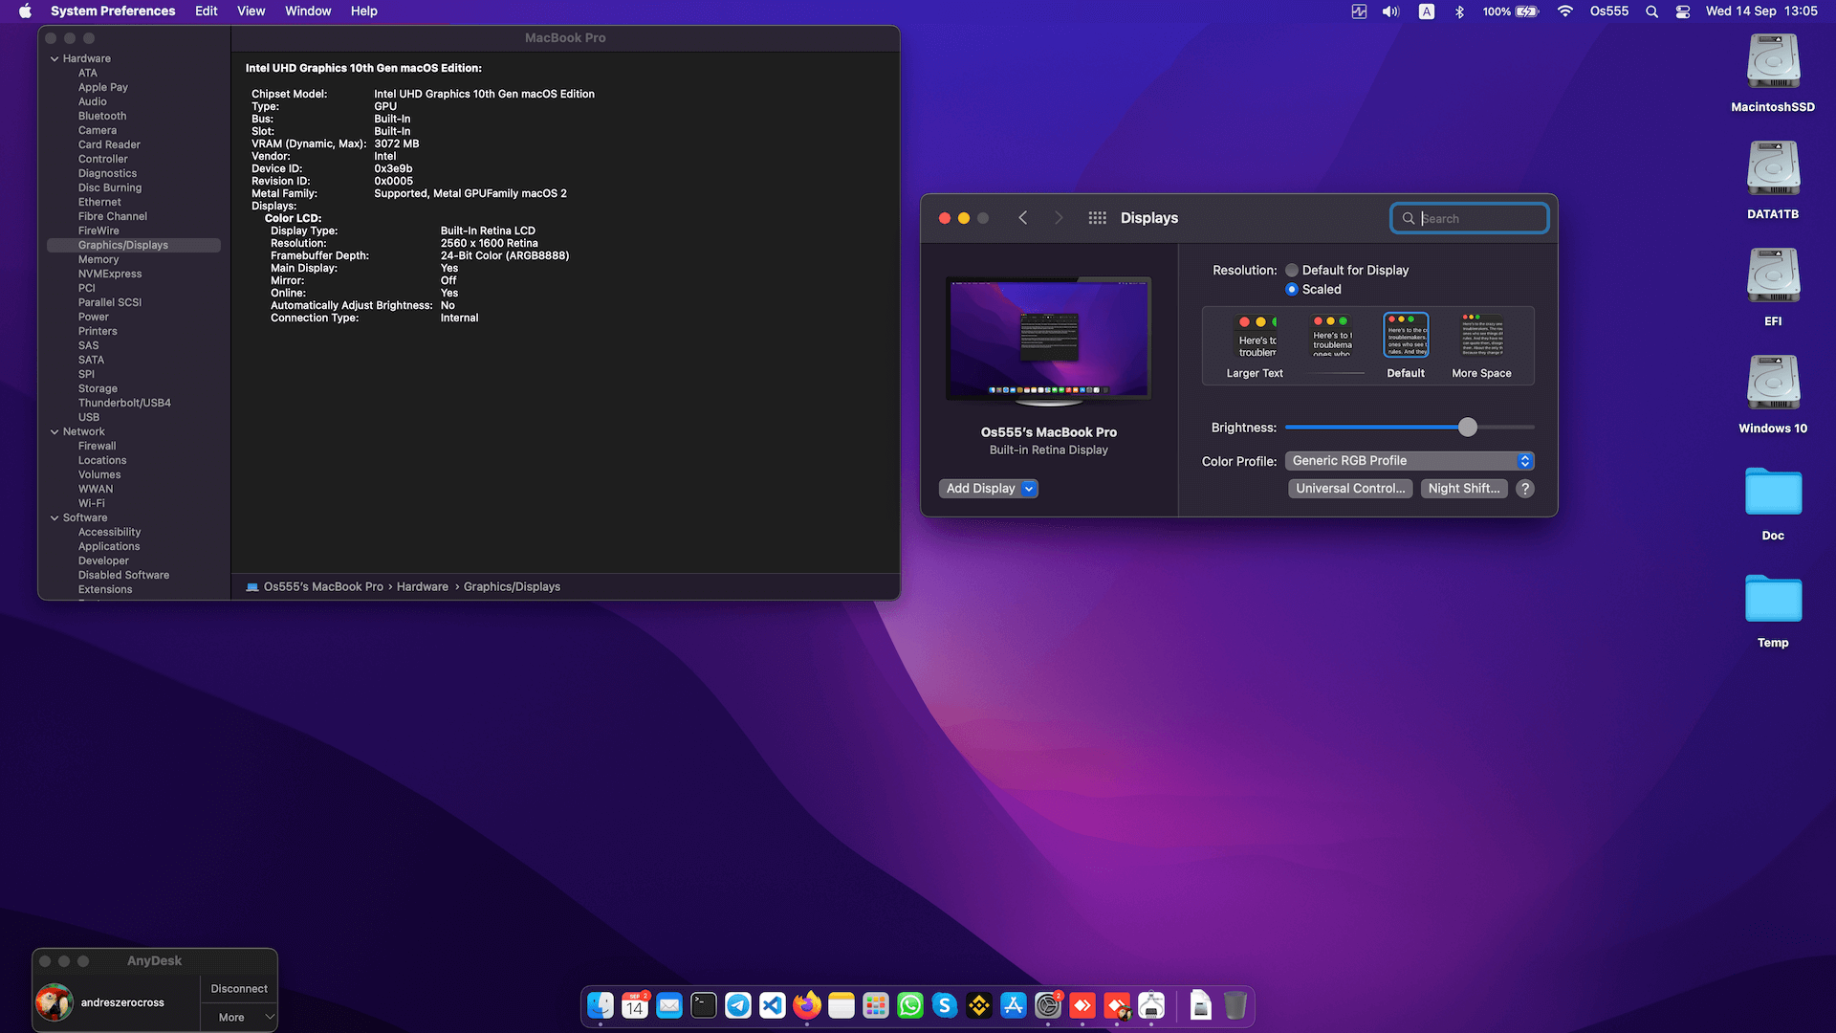Collapse Software section in sidebar

click(x=55, y=518)
